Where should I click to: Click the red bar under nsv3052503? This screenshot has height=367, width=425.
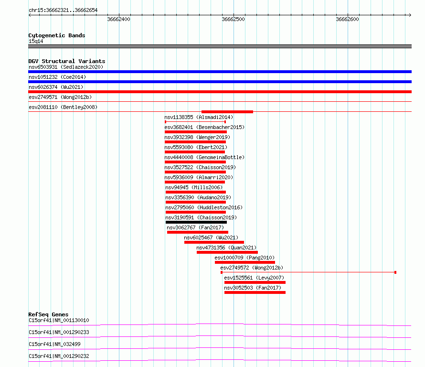(x=255, y=292)
